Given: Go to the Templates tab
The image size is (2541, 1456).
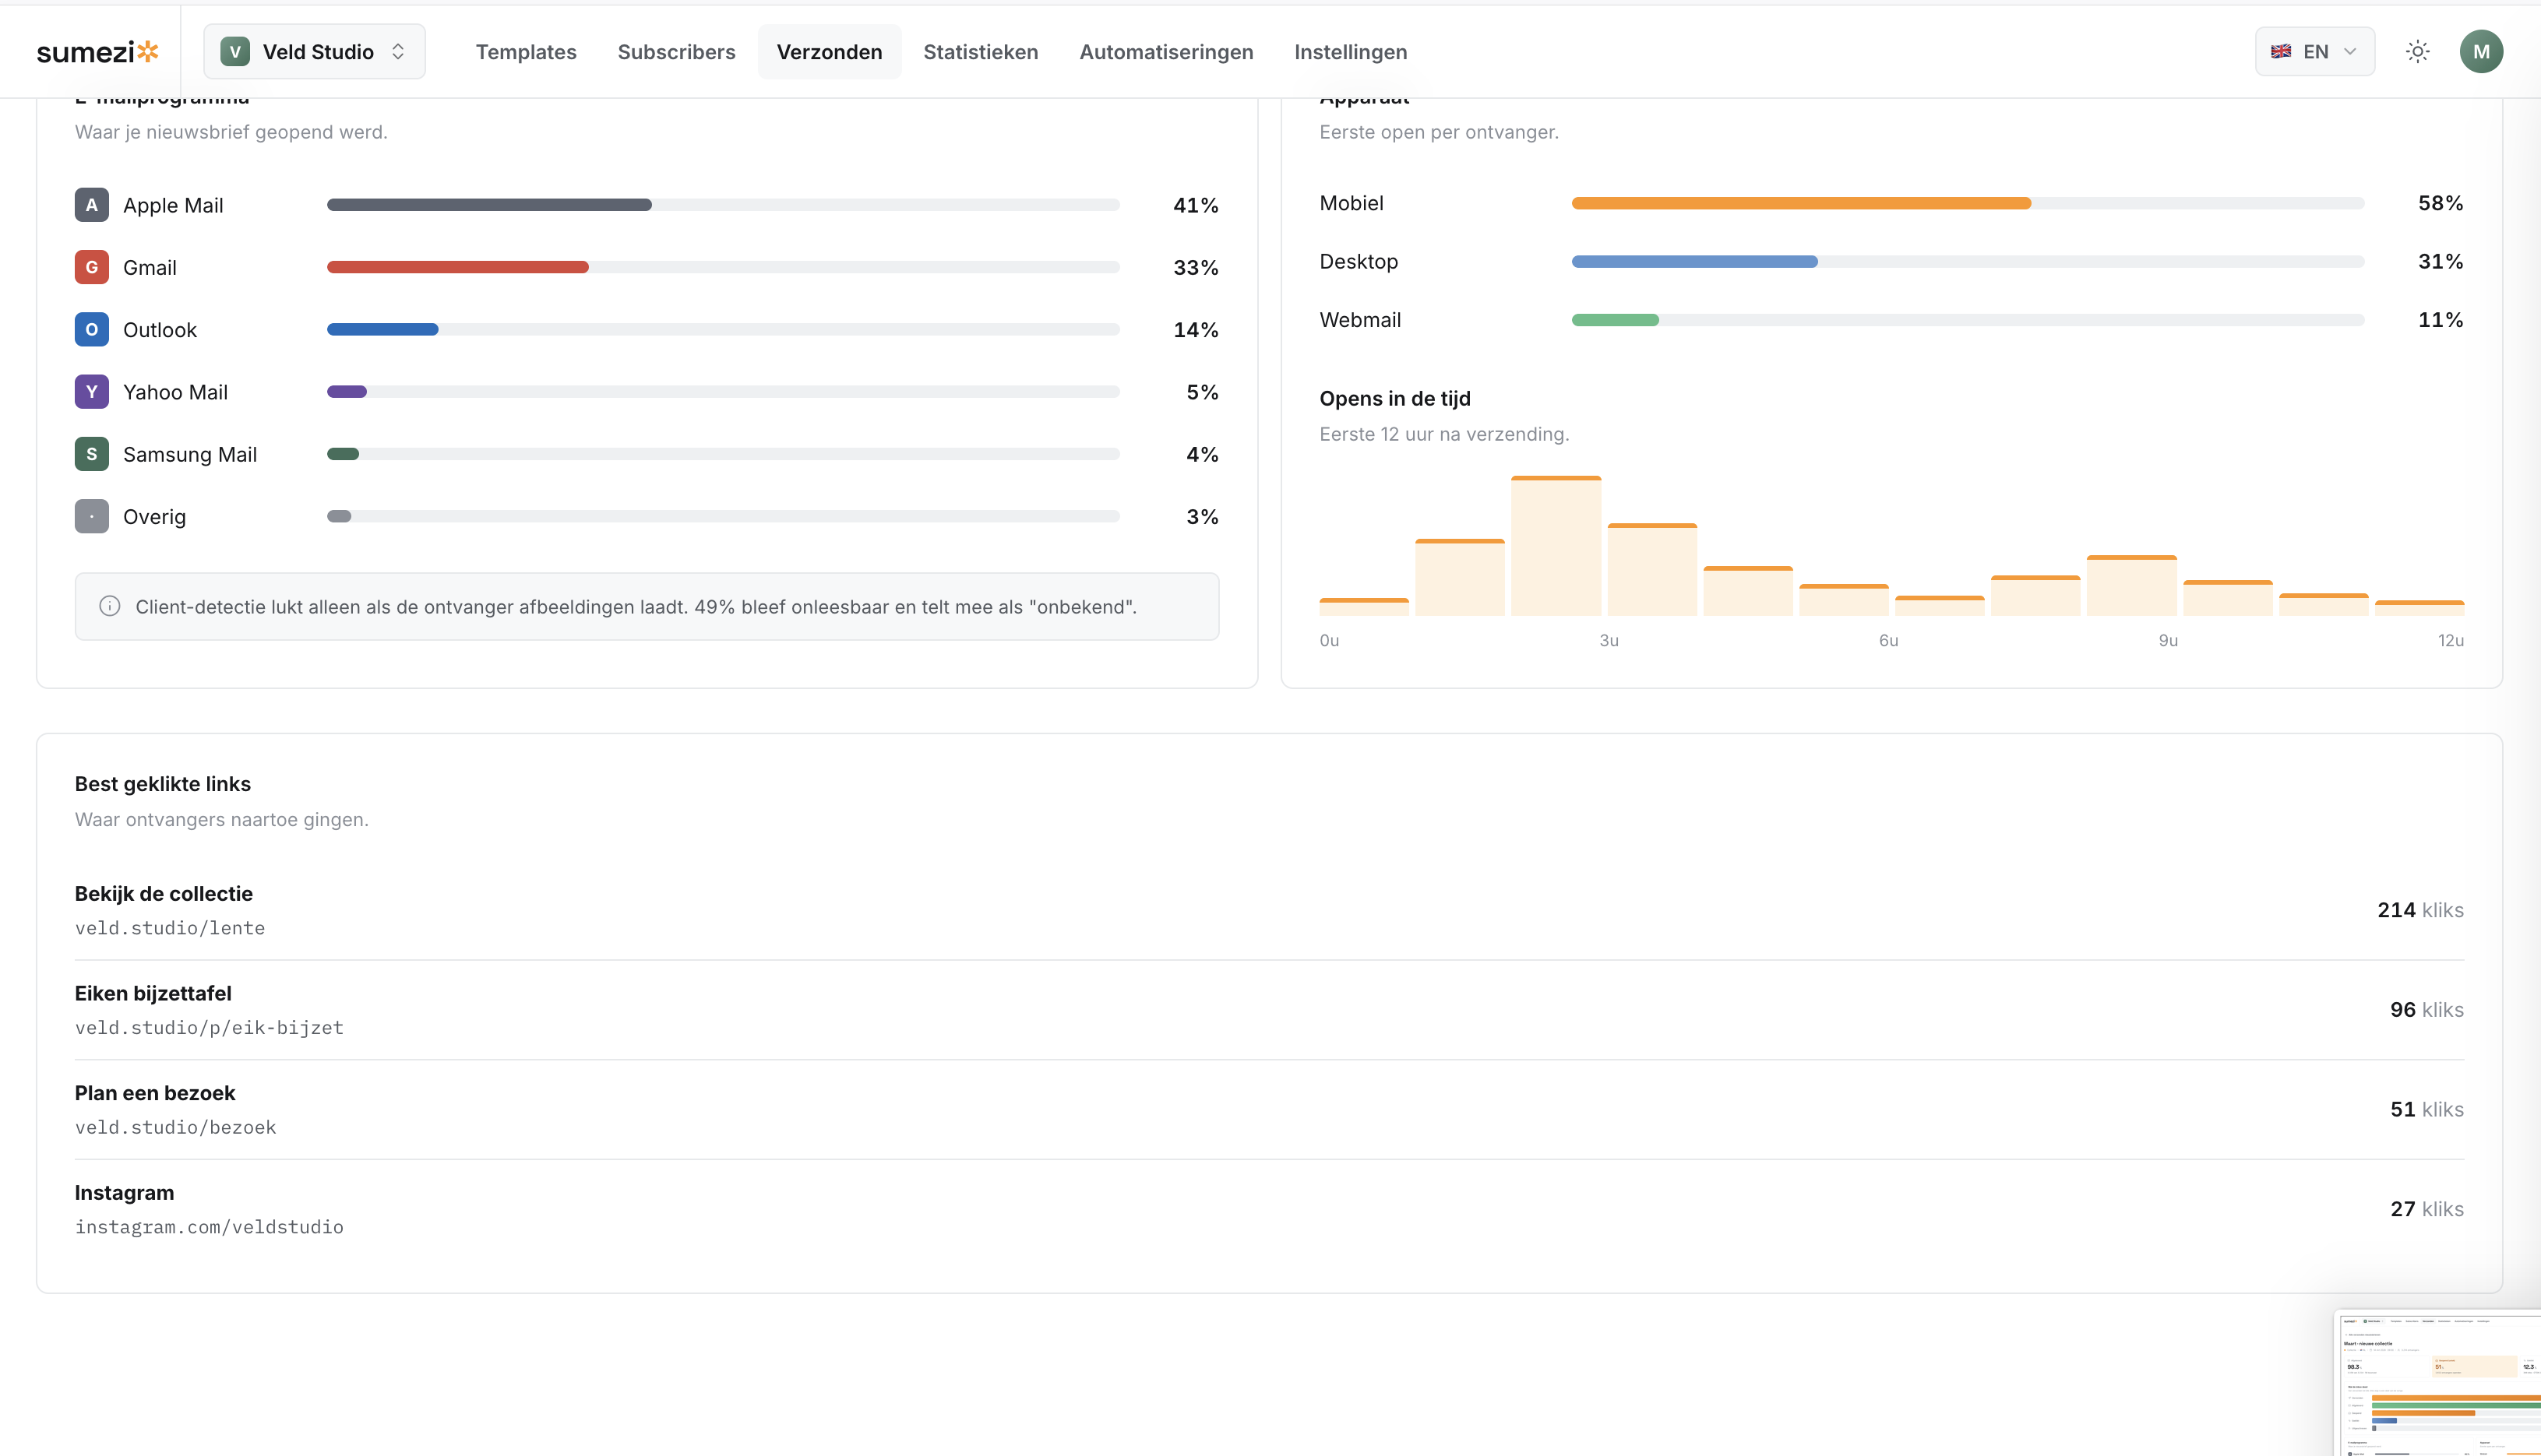Looking at the screenshot, I should (x=527, y=52).
